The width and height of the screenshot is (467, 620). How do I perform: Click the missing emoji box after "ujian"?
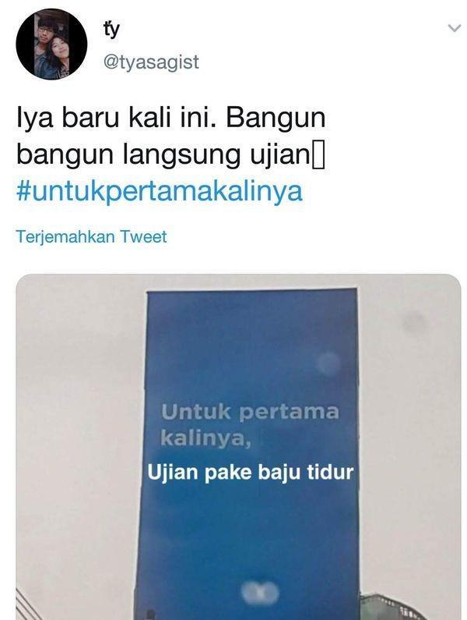pos(318,156)
